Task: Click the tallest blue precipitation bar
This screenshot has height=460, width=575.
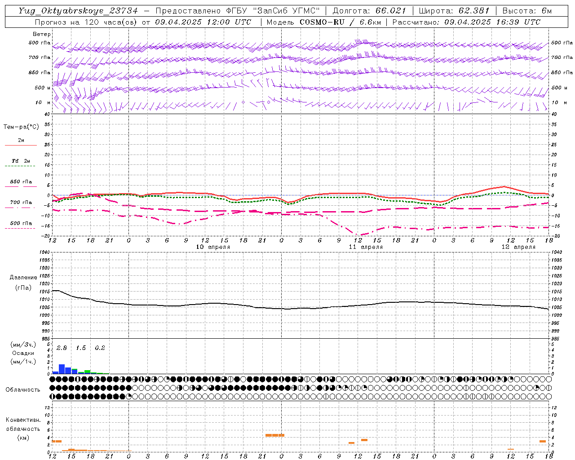Action: [x=62, y=369]
